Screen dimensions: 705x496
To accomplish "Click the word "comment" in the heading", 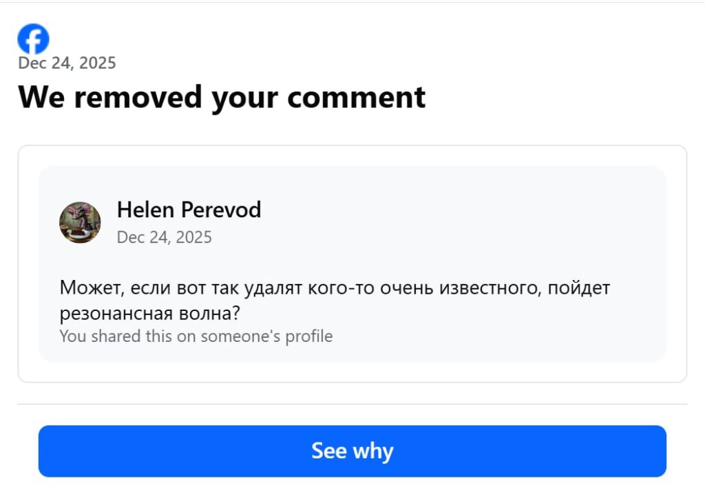I will point(357,97).
